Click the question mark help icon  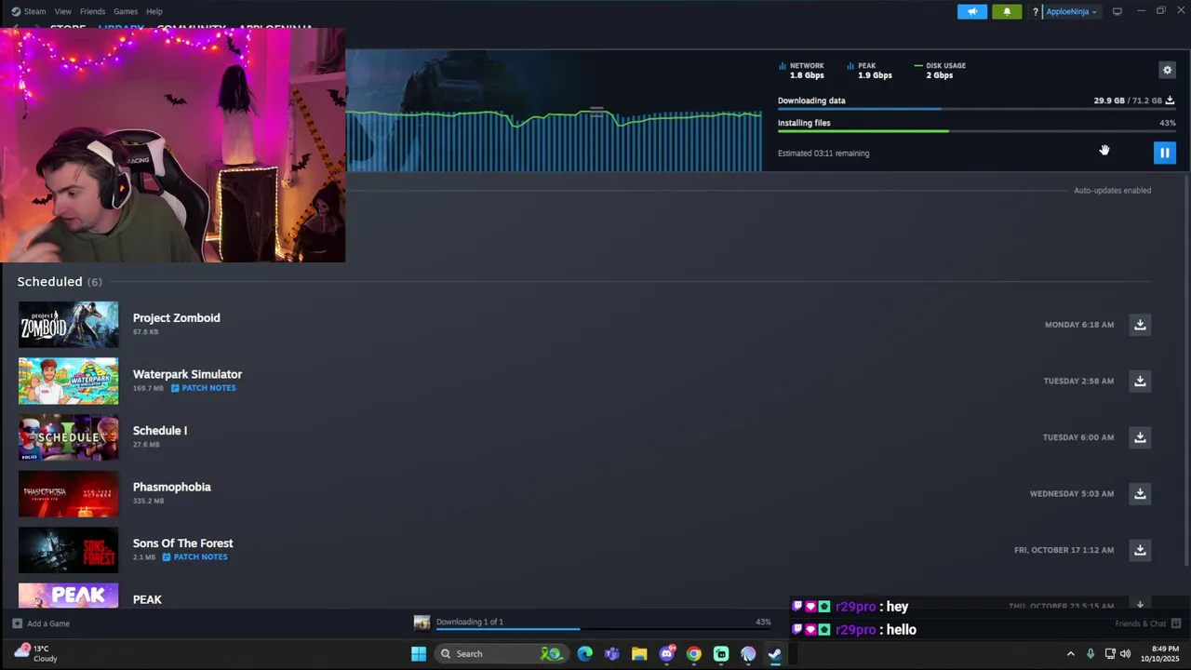[1035, 12]
